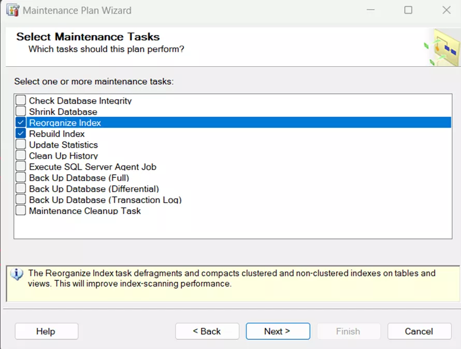The height and width of the screenshot is (349, 461).
Task: Check the Clean Up History checkbox
Action: 21,155
